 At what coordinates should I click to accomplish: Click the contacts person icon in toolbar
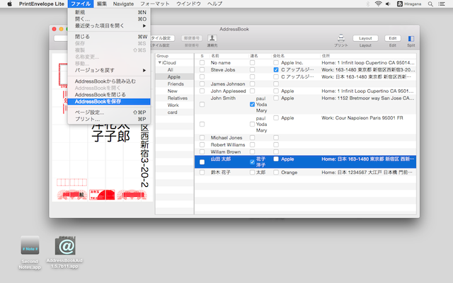[212, 38]
